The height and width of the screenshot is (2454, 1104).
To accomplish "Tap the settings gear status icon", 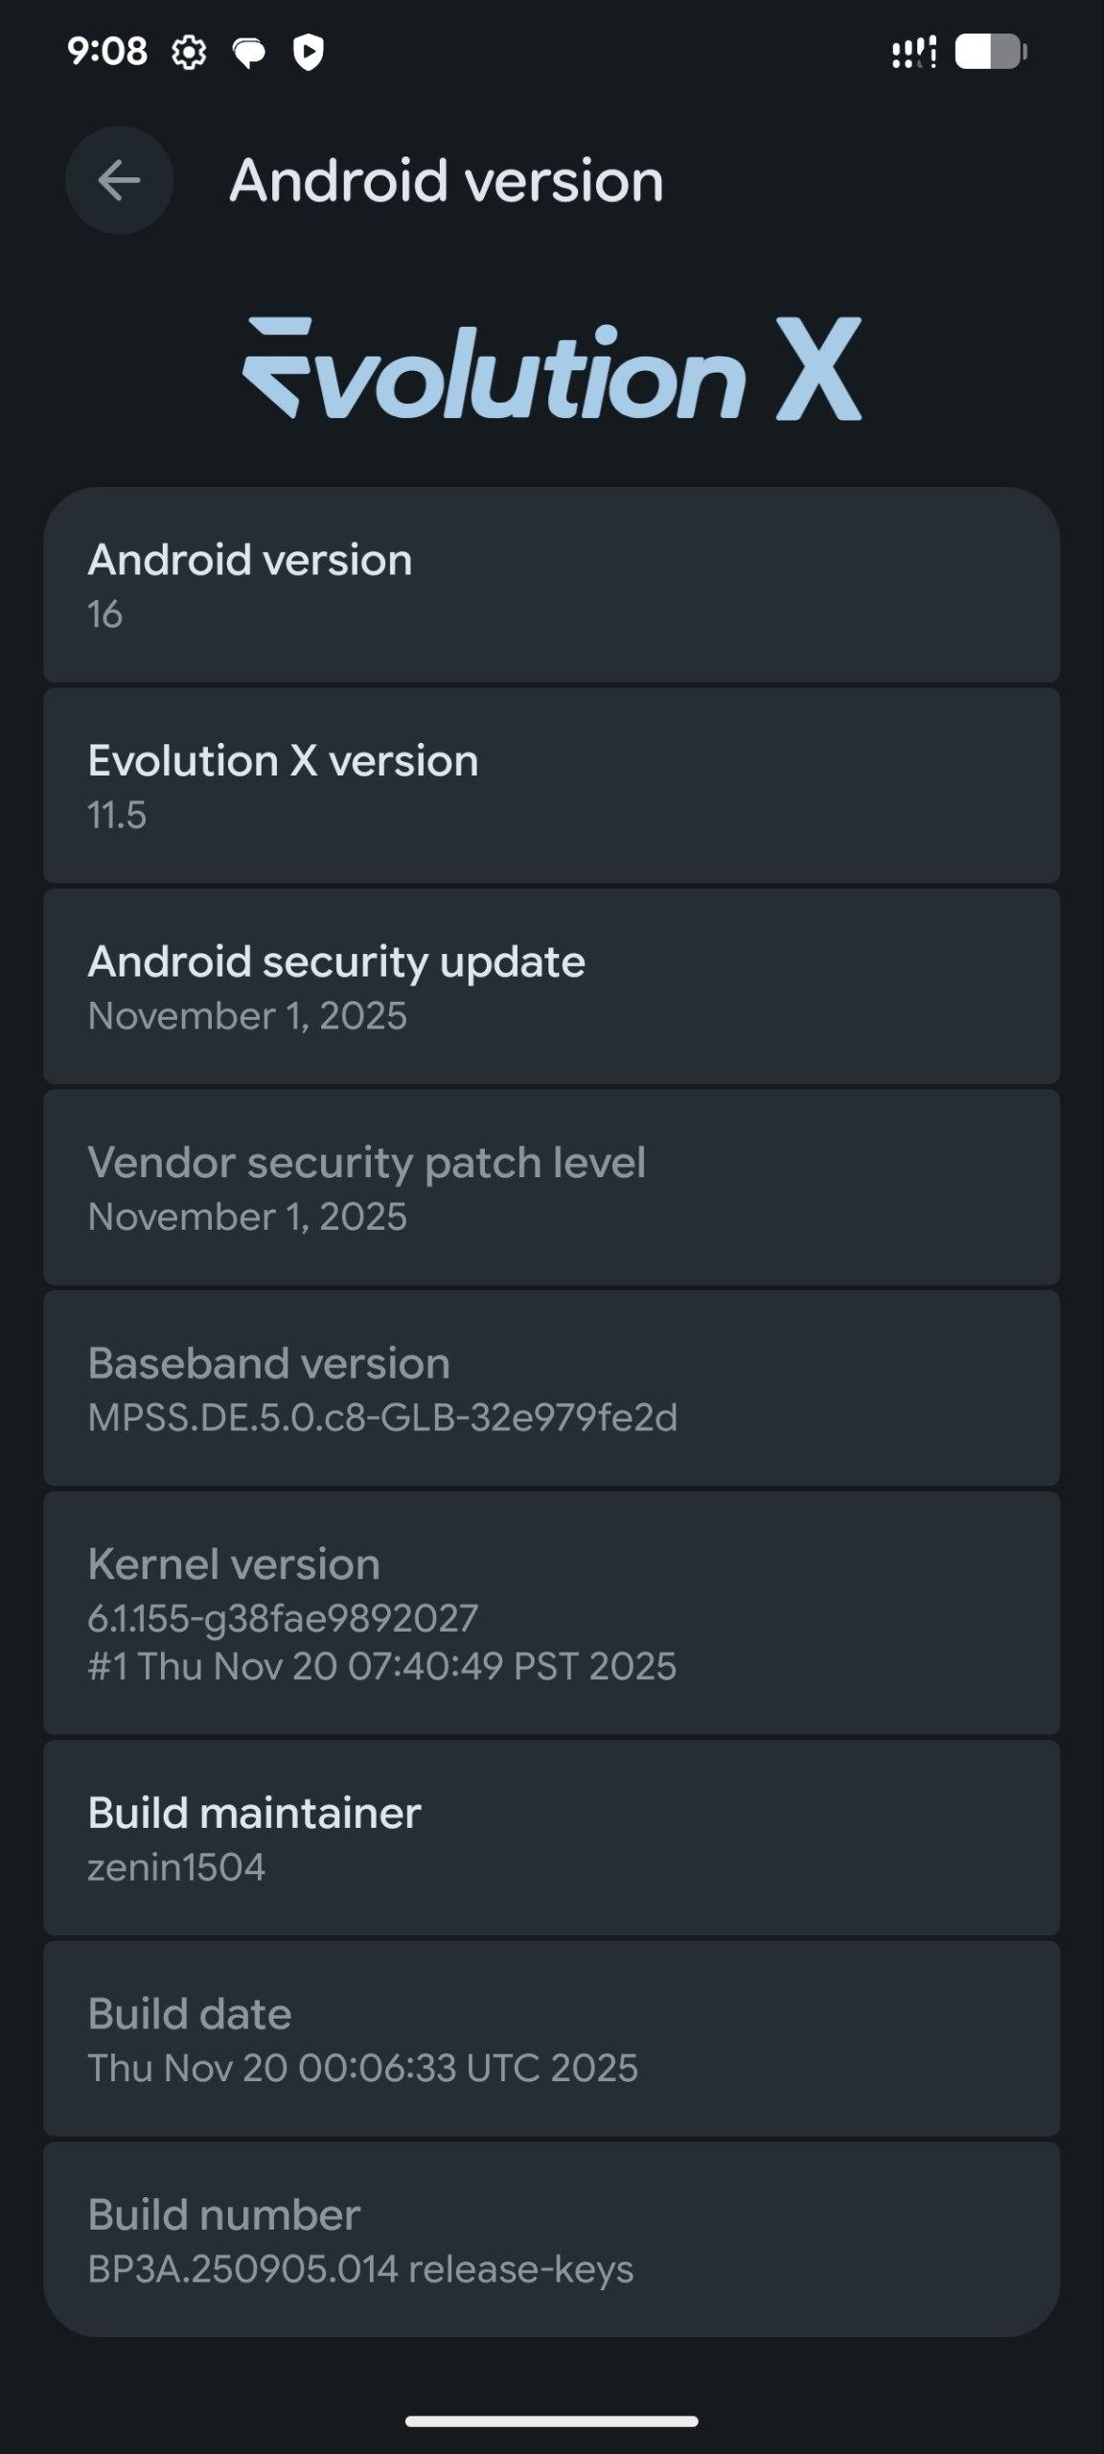I will (x=189, y=52).
